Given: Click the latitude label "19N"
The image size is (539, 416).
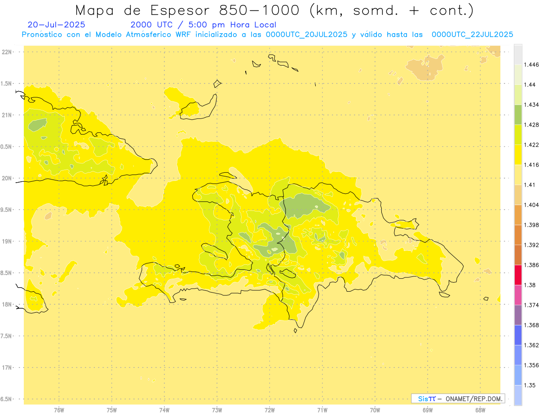Looking at the screenshot, I should tap(7, 241).
